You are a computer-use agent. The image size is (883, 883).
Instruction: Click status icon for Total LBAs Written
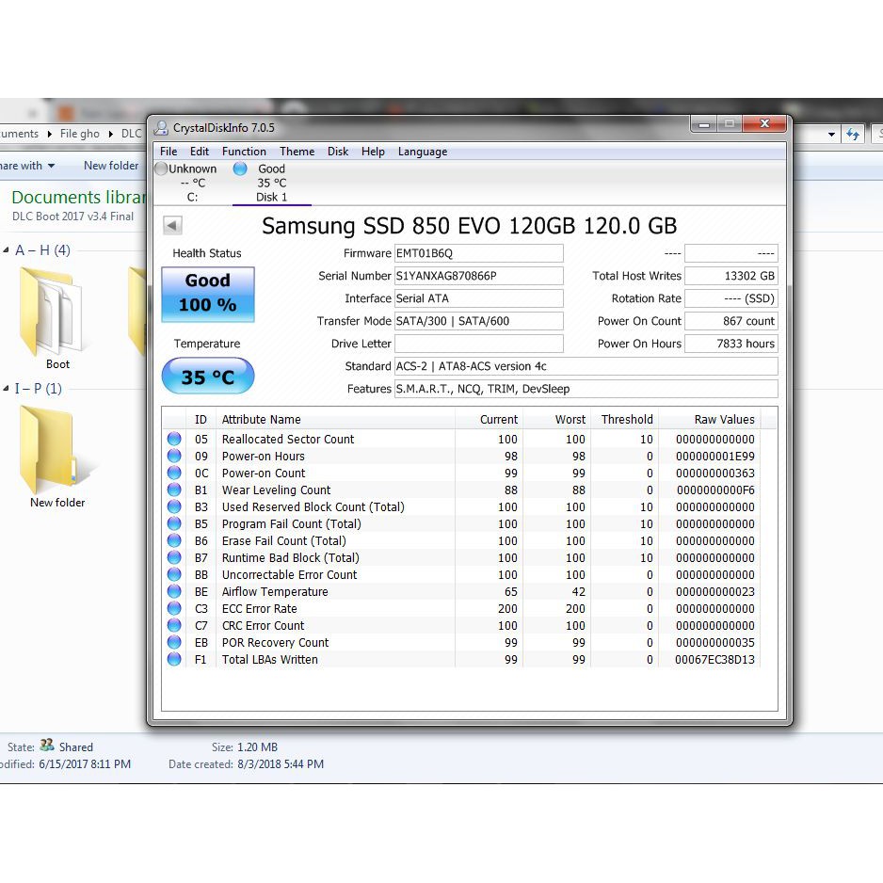pyautogui.click(x=174, y=659)
